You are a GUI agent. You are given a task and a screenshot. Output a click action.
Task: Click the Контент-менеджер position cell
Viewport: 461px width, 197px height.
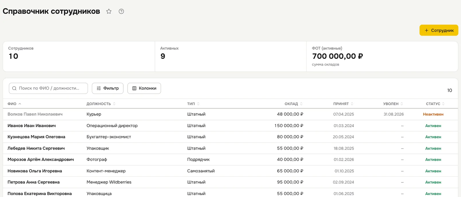[x=106, y=171]
